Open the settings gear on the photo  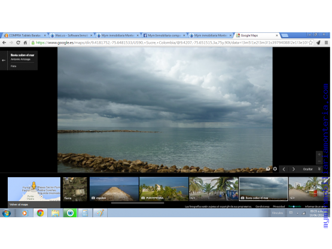275,169
